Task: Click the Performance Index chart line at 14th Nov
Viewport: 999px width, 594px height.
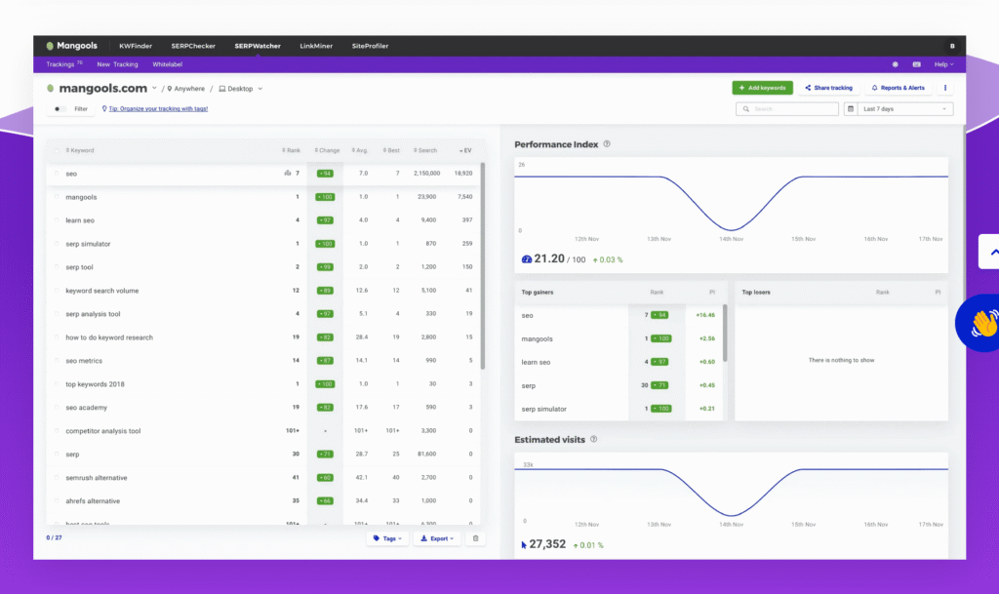Action: click(x=732, y=230)
